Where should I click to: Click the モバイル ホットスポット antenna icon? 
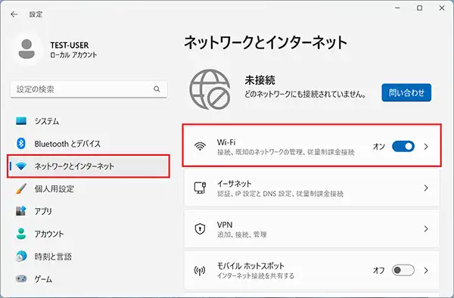200,271
